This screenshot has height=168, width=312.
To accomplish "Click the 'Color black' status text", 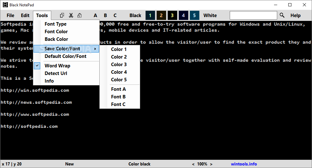I will [139, 164].
